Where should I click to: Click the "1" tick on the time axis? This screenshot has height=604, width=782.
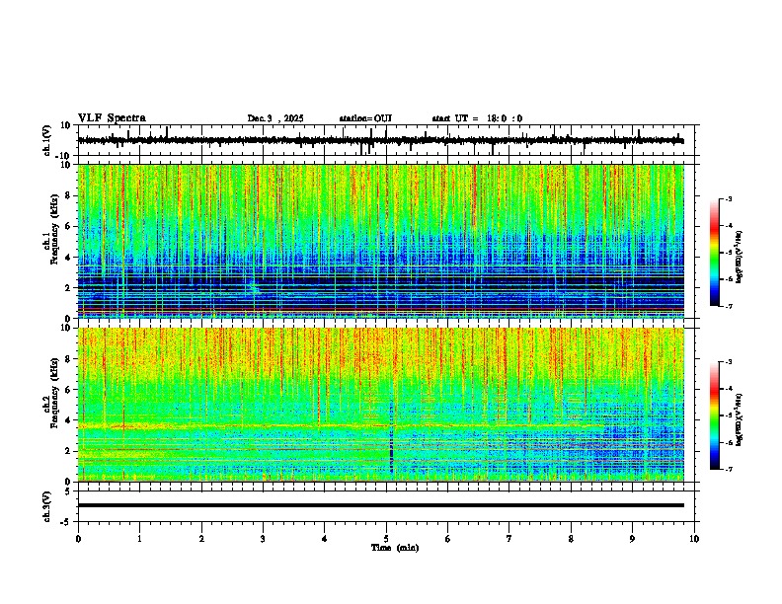point(140,539)
